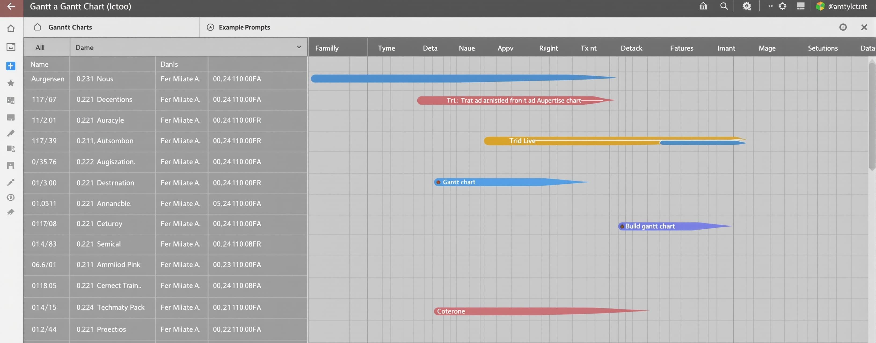The height and width of the screenshot is (343, 876).
Task: Select the All filter tab
Action: (x=40, y=47)
